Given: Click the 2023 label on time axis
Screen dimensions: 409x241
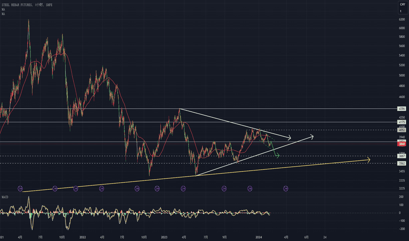Looking at the screenshot, I should point(164,237).
